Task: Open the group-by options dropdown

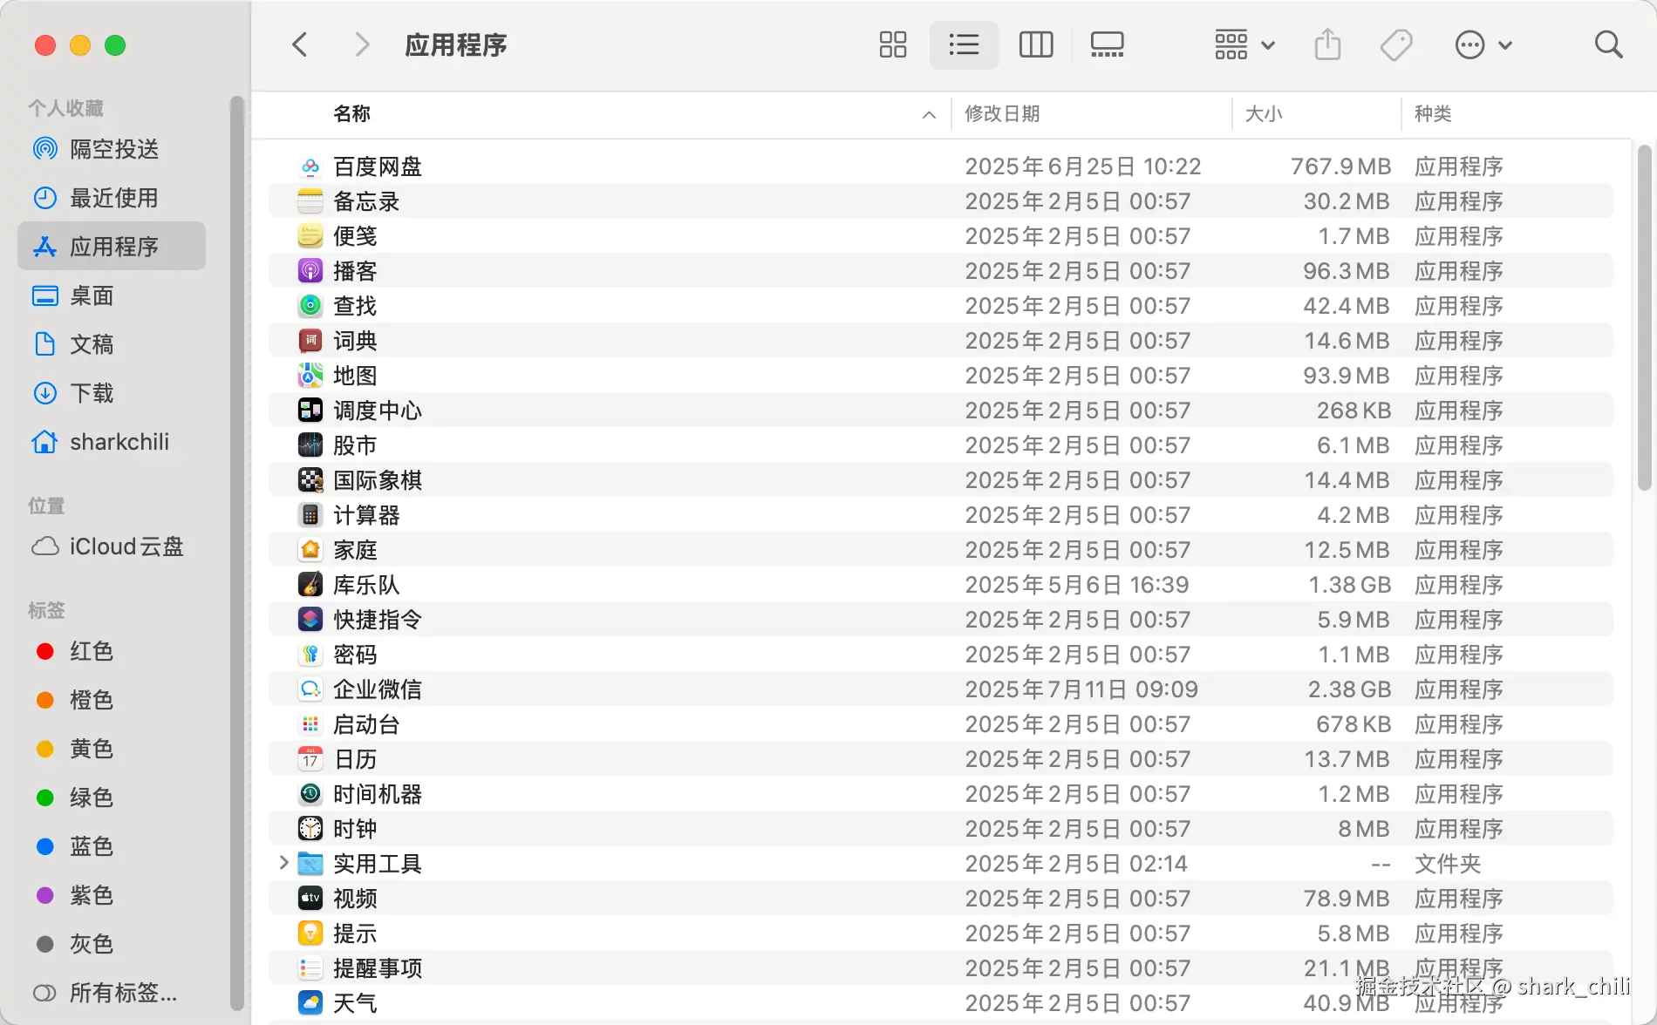Action: coord(1244,44)
